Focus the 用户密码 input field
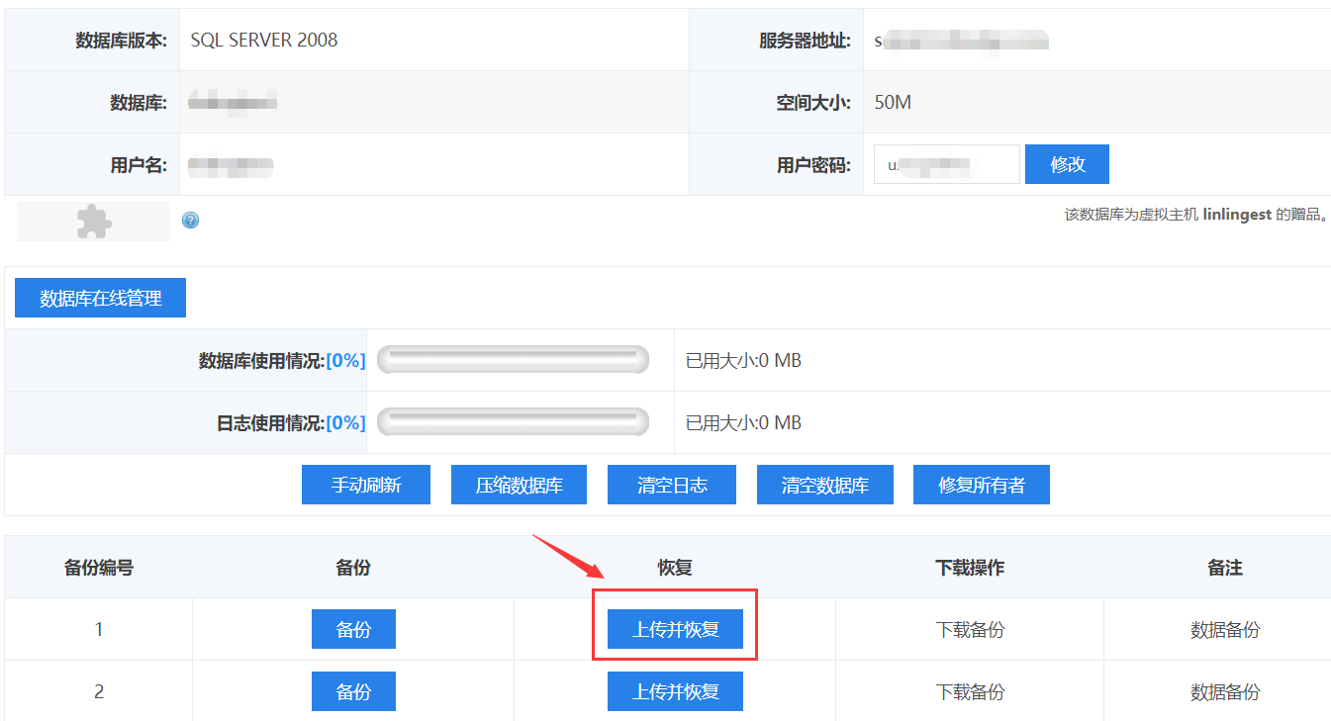Screen dimensions: 1331x721 (x=946, y=164)
